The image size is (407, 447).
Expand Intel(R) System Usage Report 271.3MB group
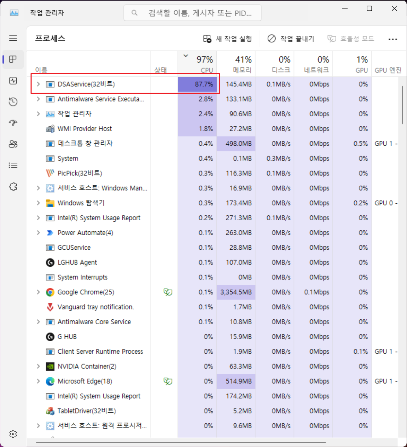pyautogui.click(x=38, y=218)
